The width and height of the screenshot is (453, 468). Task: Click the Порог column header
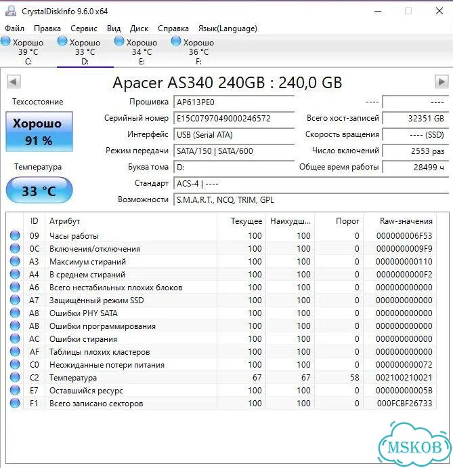tap(339, 221)
